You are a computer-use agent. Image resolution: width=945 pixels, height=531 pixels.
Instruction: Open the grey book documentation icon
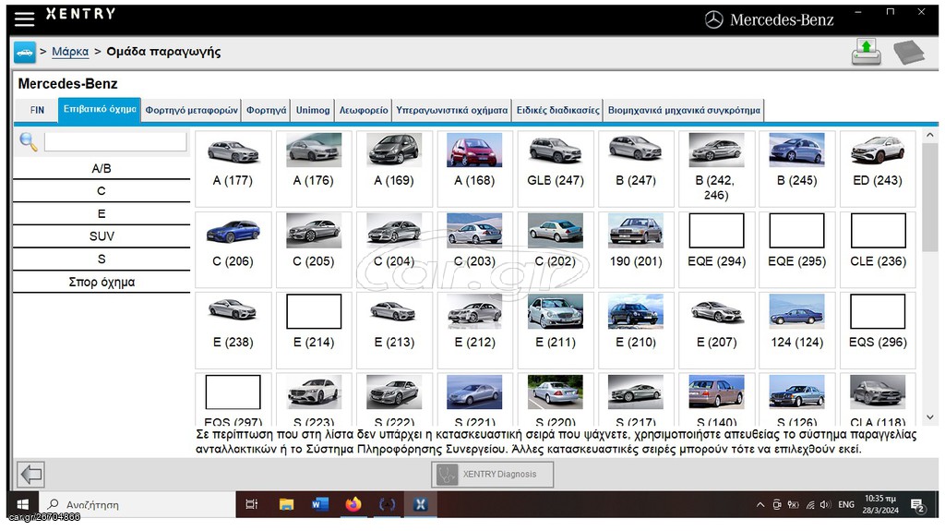tap(908, 53)
